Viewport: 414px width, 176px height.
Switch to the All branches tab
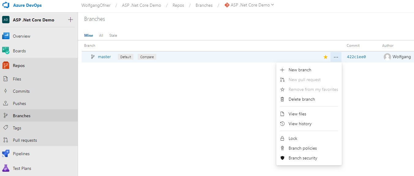[101, 36]
